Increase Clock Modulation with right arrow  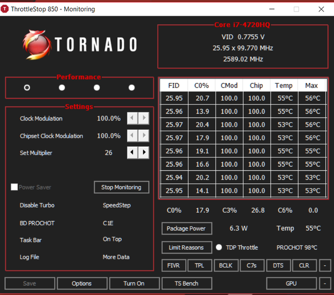(144, 118)
